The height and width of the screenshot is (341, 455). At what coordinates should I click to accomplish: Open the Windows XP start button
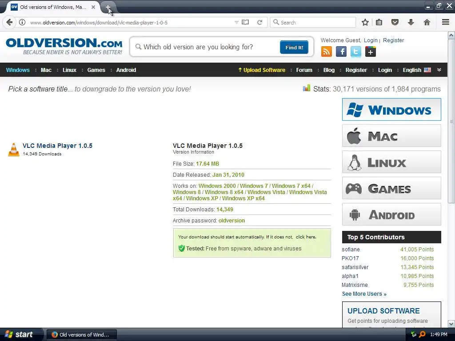pos(21,334)
